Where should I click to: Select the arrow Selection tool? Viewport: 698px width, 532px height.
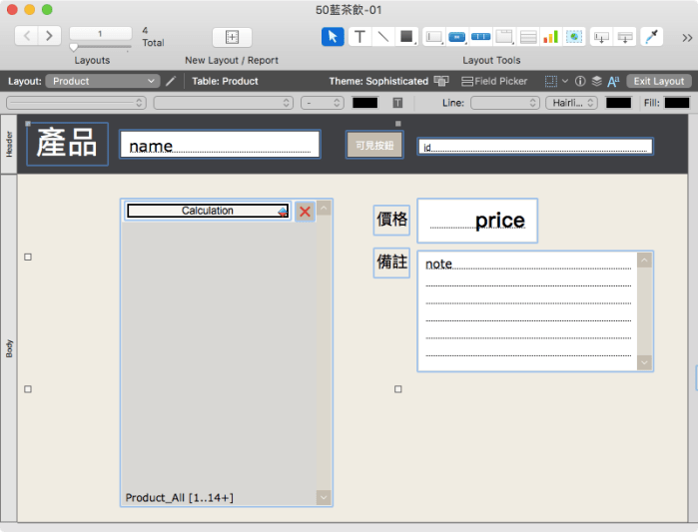pyautogui.click(x=333, y=37)
